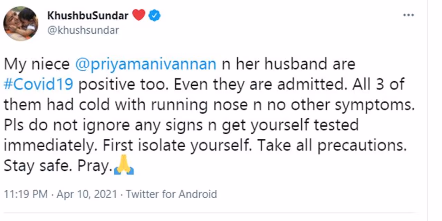This screenshot has height=221, width=442.
Task: Click the Apr 10, 2021 date
Action: (x=88, y=194)
